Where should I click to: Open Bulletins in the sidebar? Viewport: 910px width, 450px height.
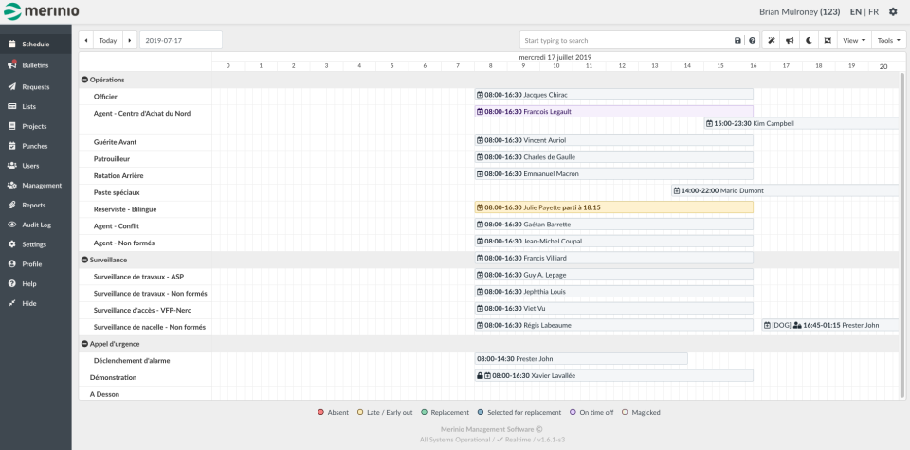[x=35, y=65]
